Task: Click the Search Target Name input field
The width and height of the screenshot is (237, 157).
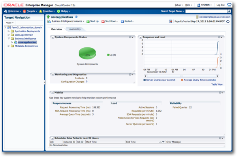Action: point(206,11)
